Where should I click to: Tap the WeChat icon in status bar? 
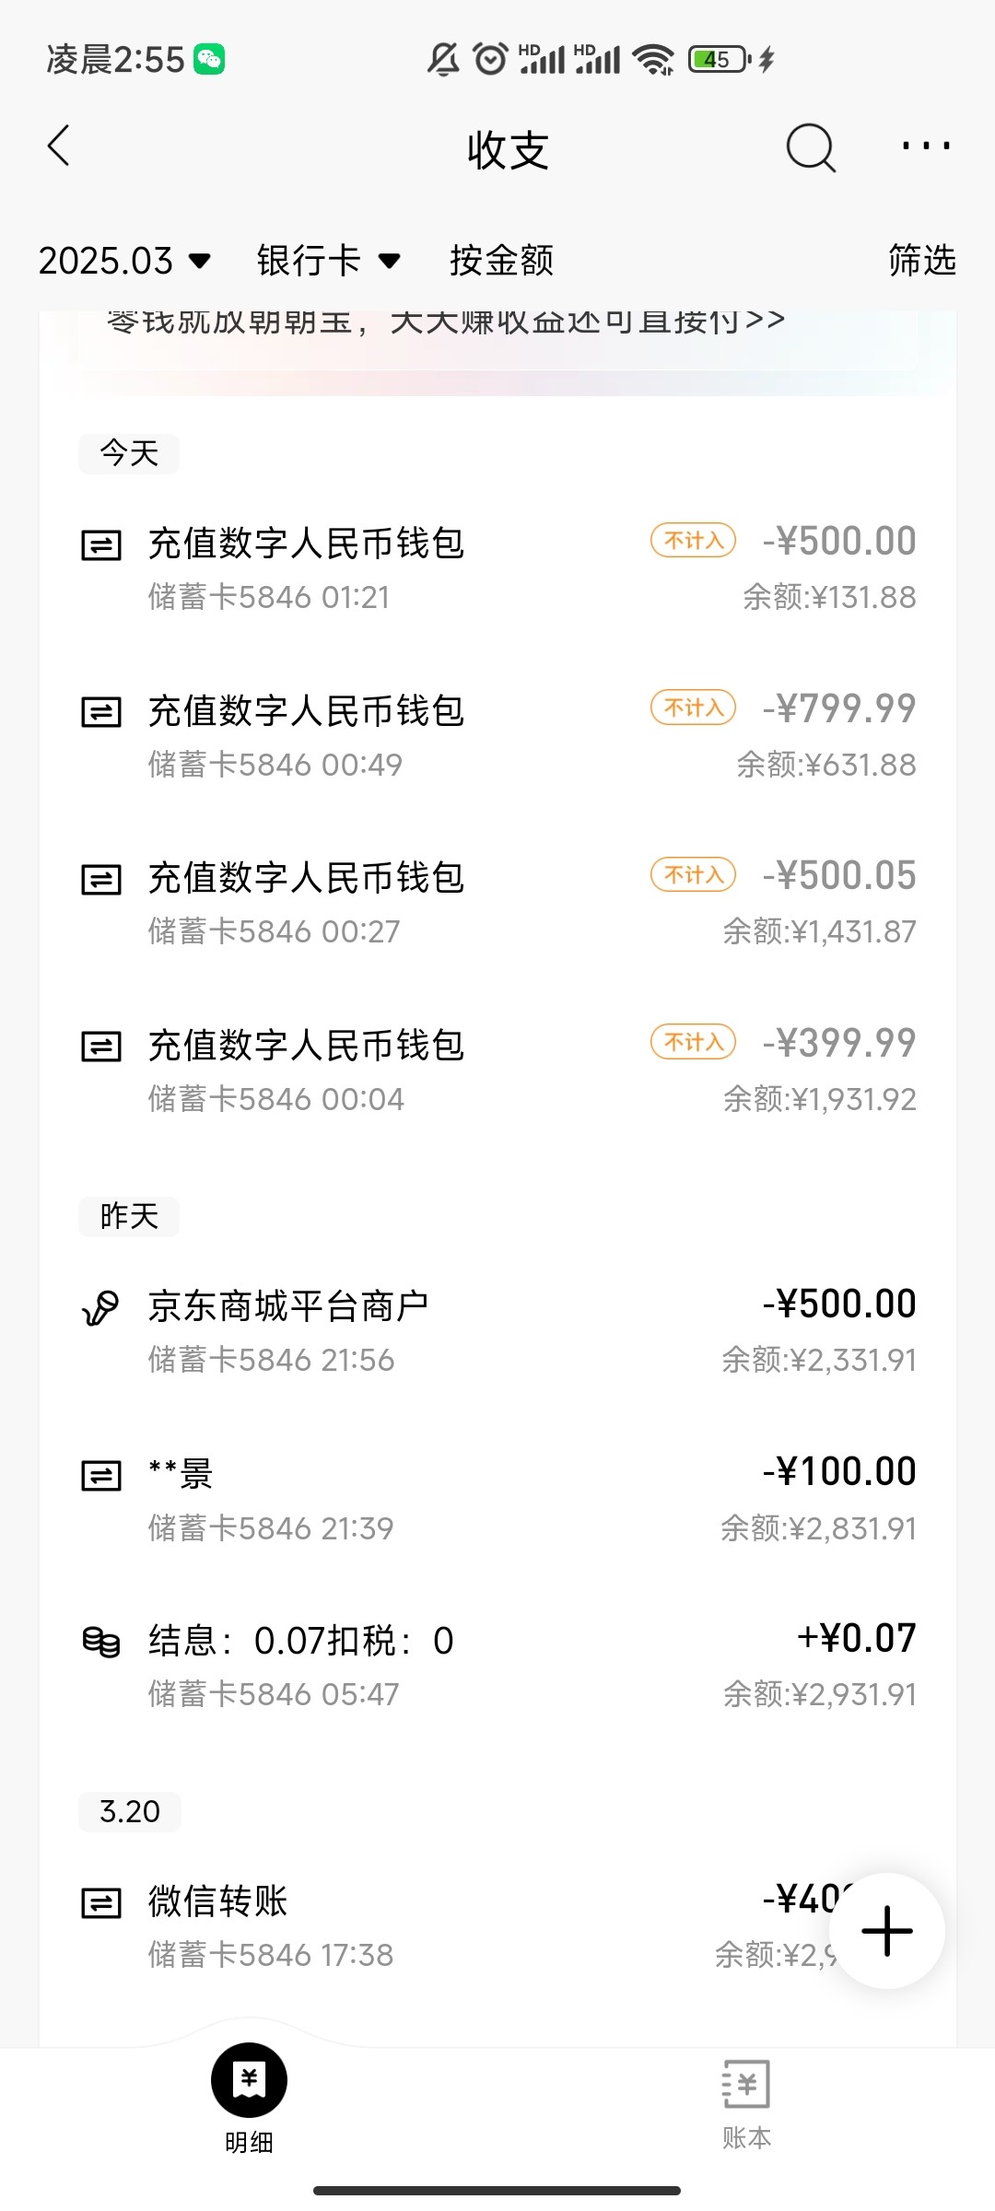(x=209, y=60)
